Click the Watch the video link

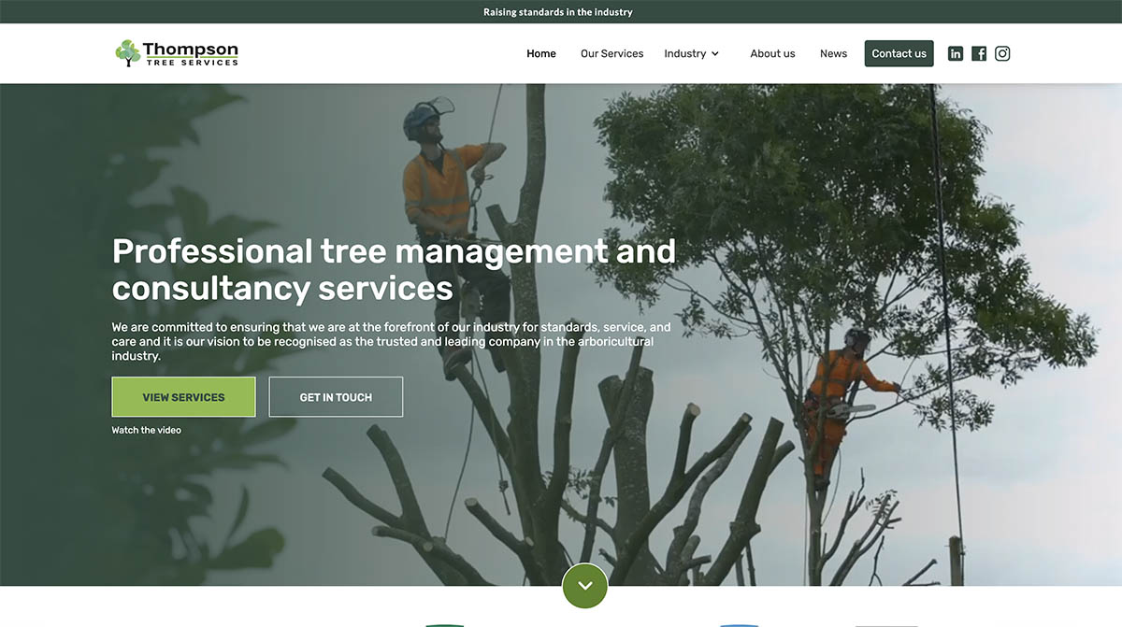click(x=146, y=430)
